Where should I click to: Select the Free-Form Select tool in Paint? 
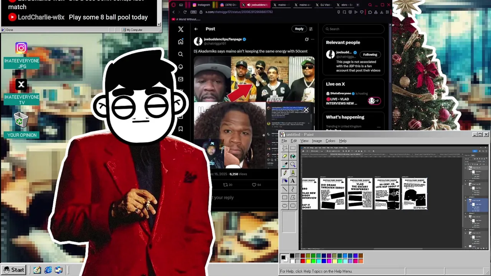coord(285,148)
